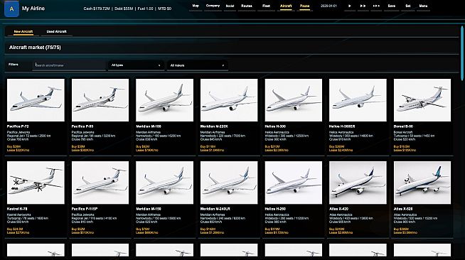Set game speed to single play arrow
The width and height of the screenshot is (465, 260).
(x=350, y=6)
